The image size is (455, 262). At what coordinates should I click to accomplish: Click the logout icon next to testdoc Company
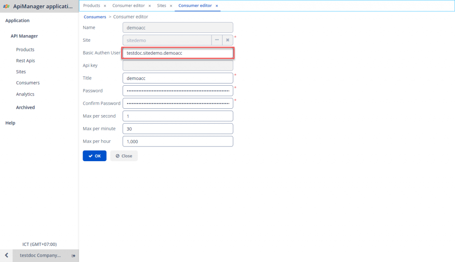pyautogui.click(x=74, y=255)
